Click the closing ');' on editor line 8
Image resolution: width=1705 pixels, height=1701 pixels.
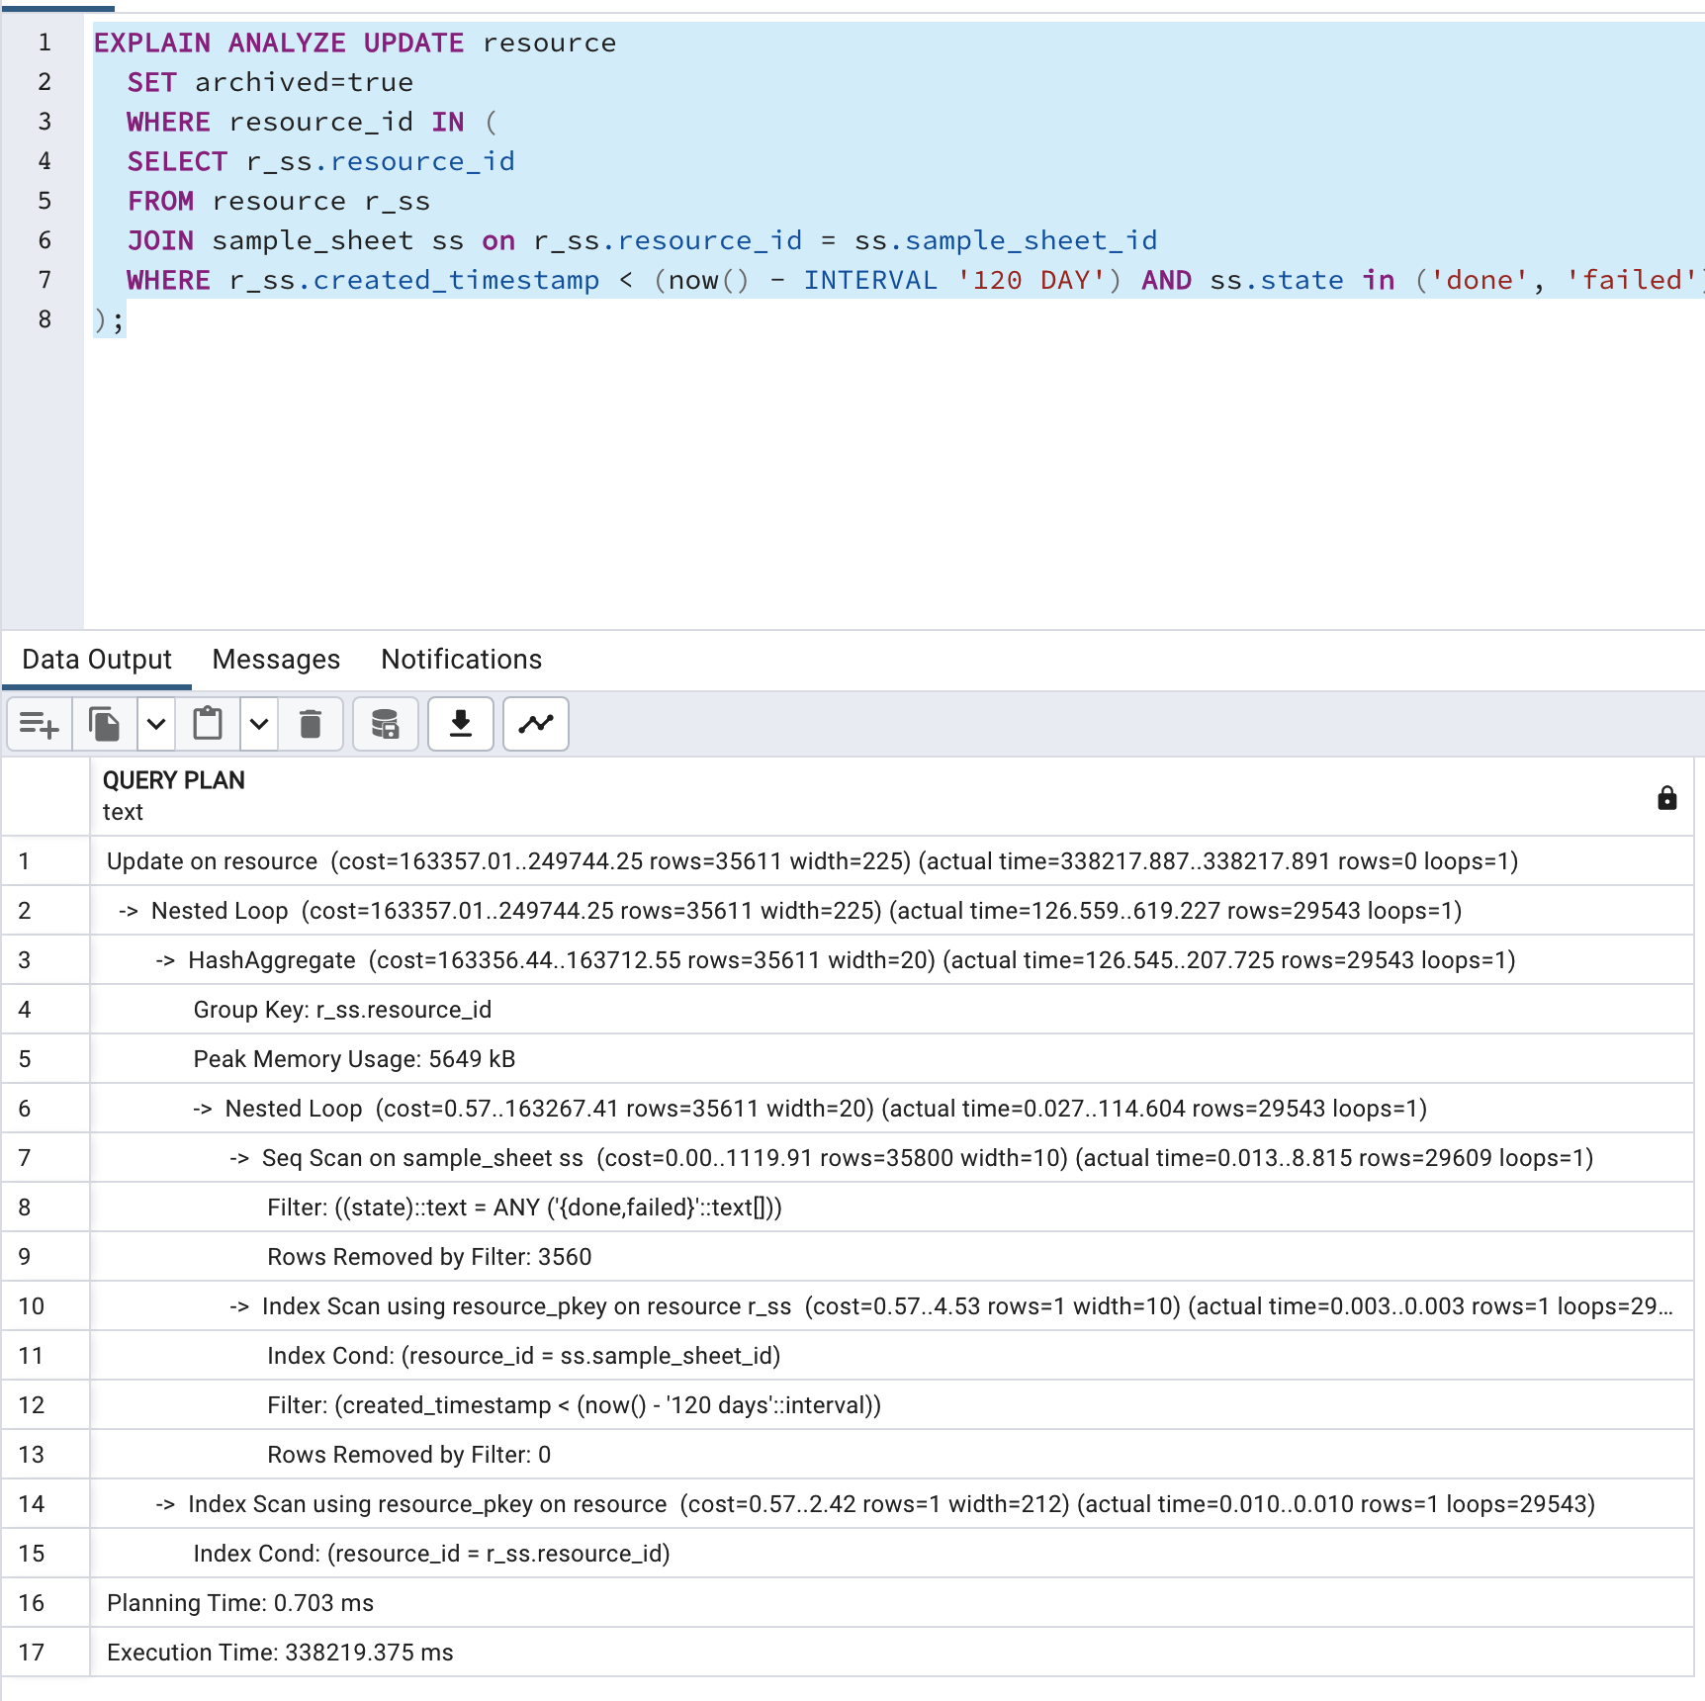pyautogui.click(x=110, y=319)
